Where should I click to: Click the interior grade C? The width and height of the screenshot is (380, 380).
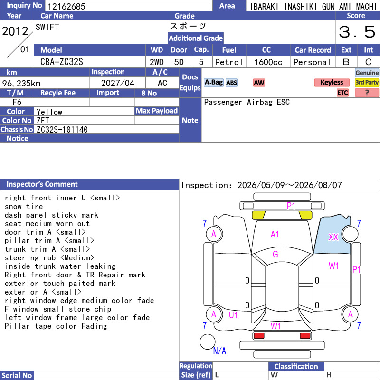[369, 62]
